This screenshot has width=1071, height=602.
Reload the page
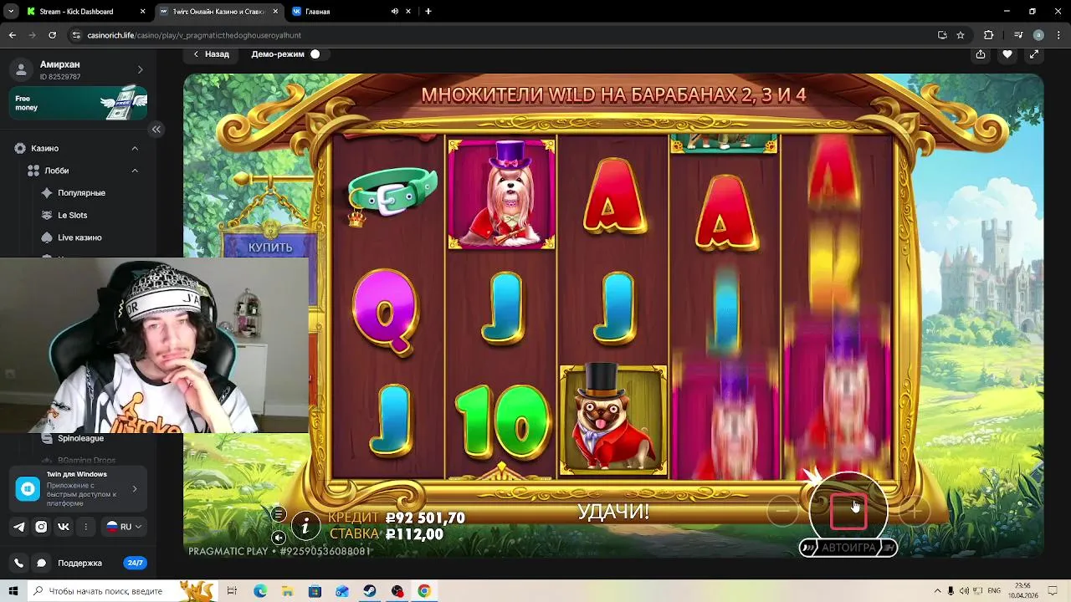point(52,35)
